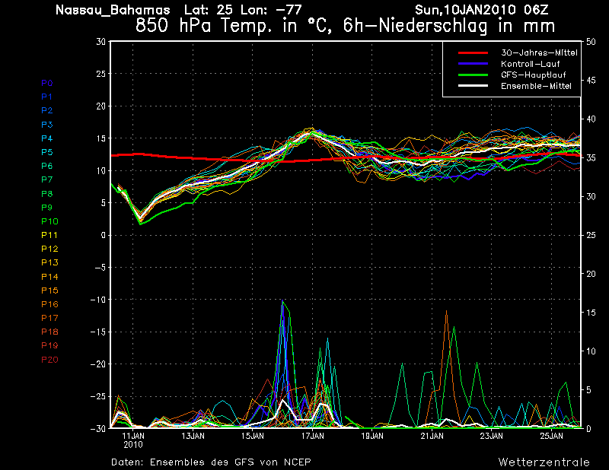
Task: Click ensemble member P5 label
Action: tap(47, 152)
